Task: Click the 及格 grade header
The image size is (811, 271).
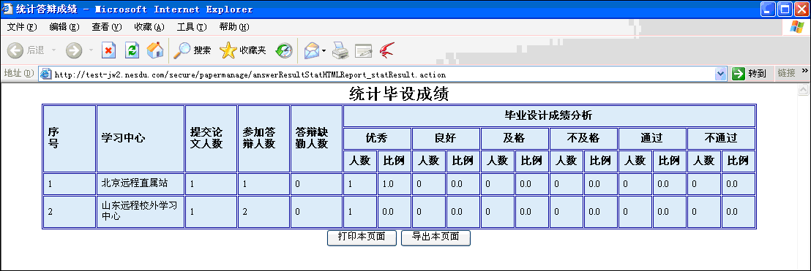Action: pos(515,138)
